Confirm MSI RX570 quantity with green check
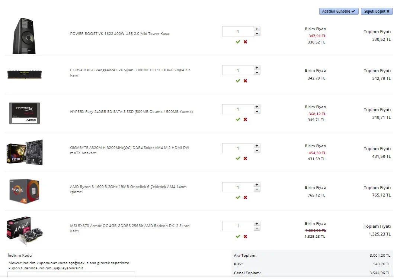The width and height of the screenshot is (394, 279). click(x=238, y=236)
